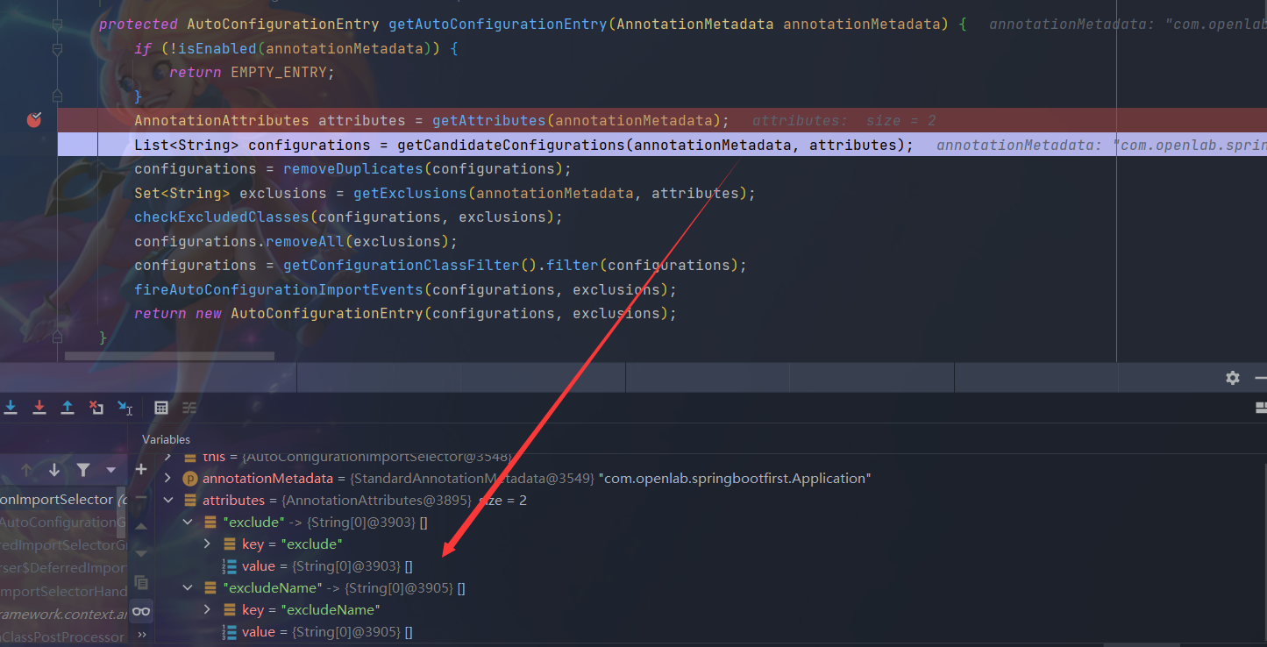Image resolution: width=1267 pixels, height=647 pixels.
Task: Click fold end marker at method closing brace
Action: tap(57, 337)
